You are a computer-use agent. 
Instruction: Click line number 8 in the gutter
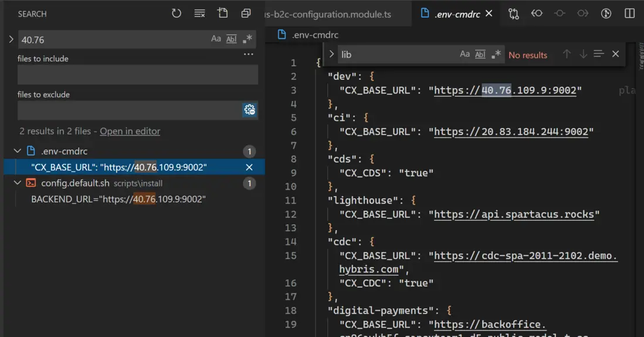tap(293, 159)
